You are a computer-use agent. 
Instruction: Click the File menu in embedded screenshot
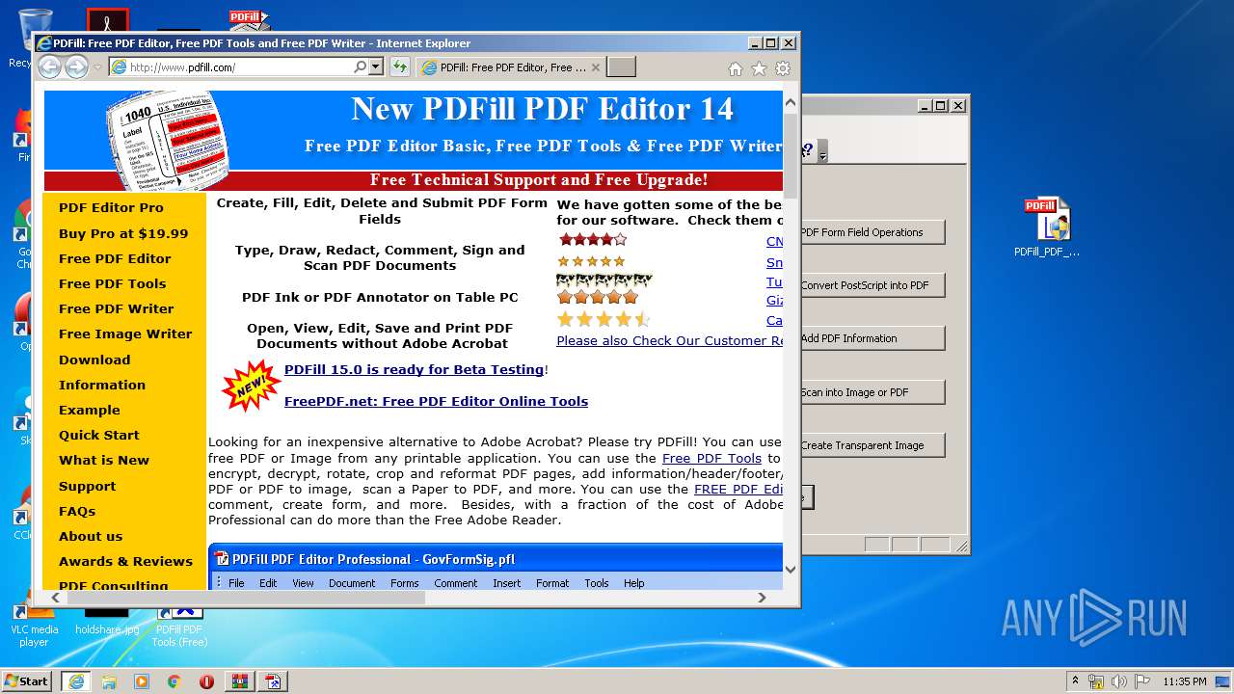(236, 583)
